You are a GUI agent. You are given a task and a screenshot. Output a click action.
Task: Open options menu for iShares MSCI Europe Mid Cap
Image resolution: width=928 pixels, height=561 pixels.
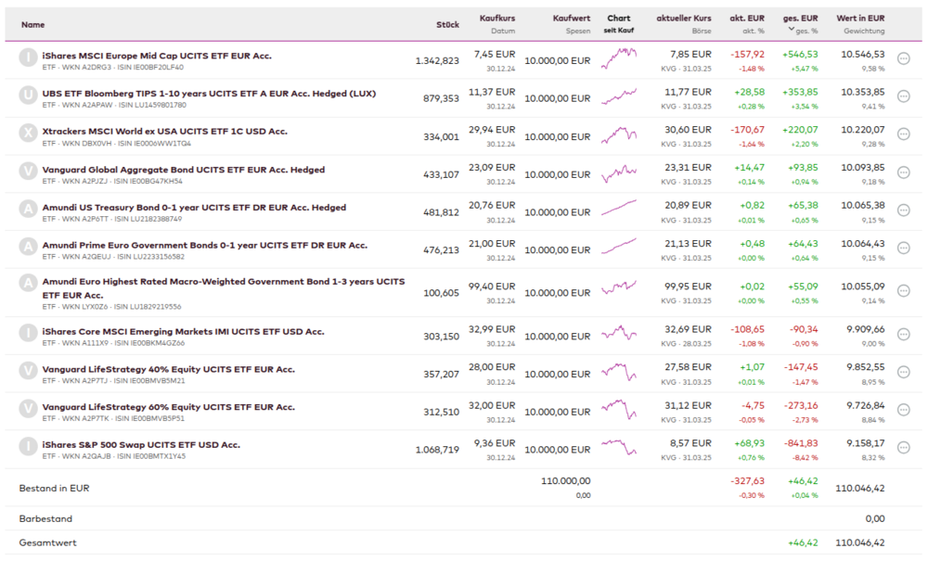(904, 60)
